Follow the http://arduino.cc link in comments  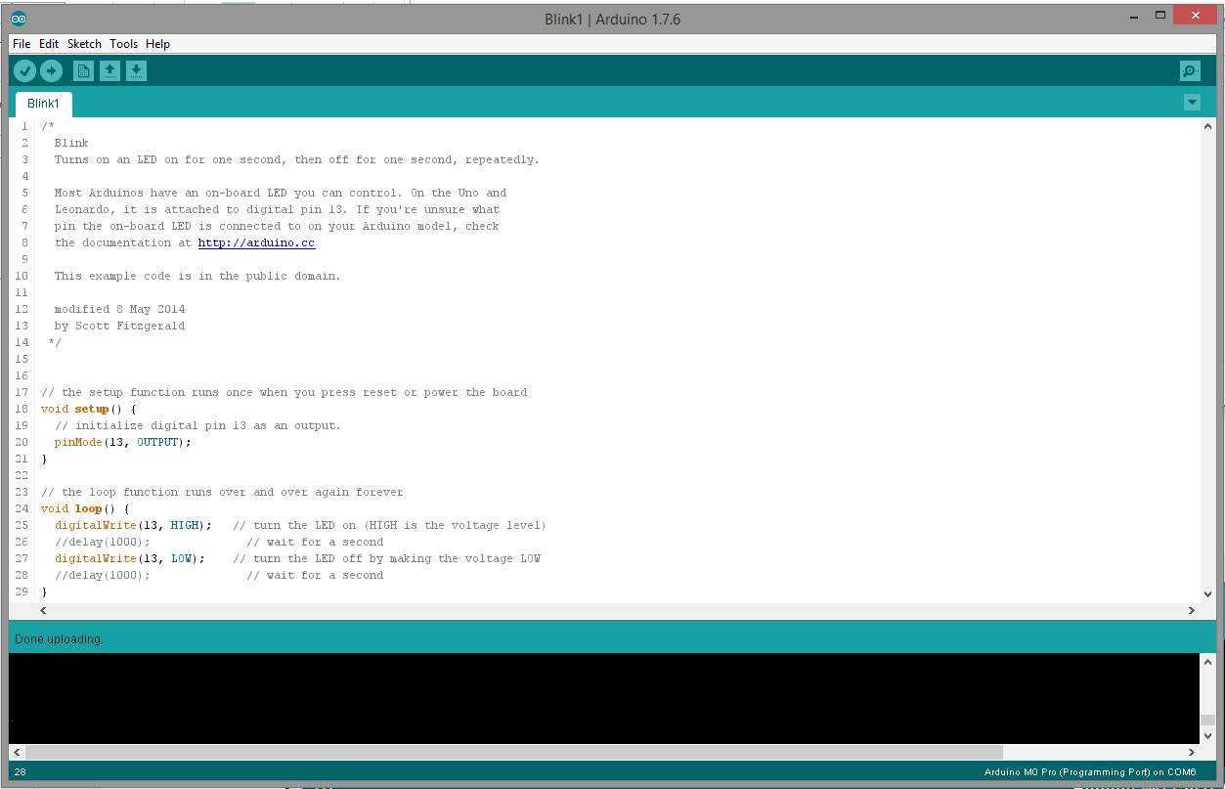pos(256,242)
